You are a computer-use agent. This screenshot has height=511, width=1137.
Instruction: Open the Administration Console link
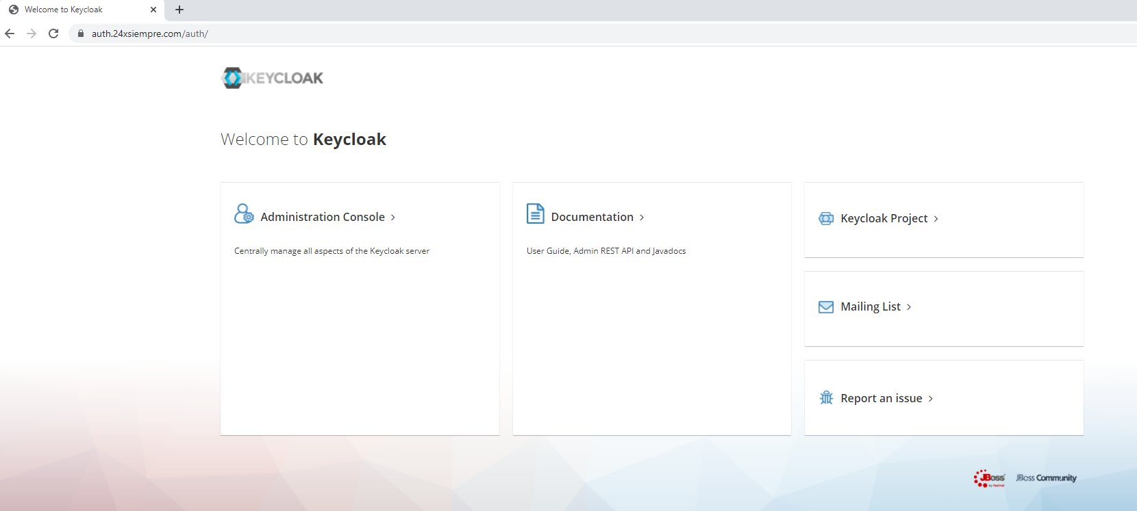[x=323, y=217]
